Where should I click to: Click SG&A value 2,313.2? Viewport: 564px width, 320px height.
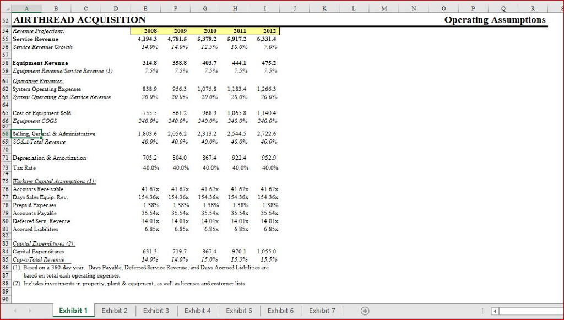(207, 134)
